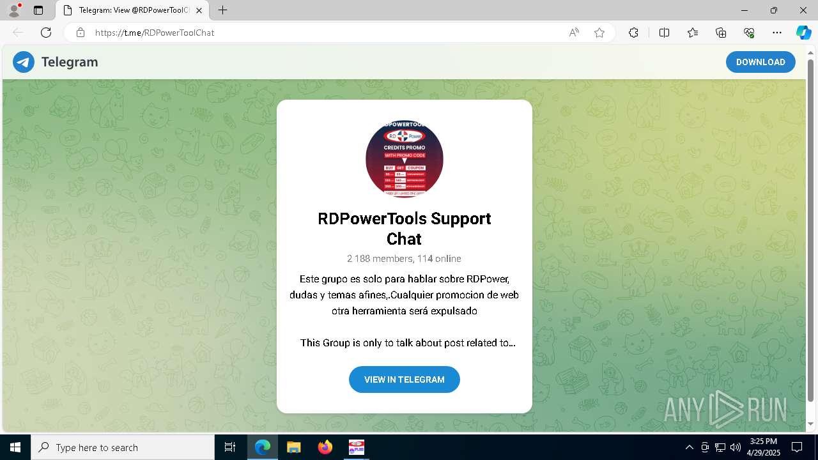Click Microsoft Edge taskbar icon
This screenshot has height=460, width=818.
point(263,447)
